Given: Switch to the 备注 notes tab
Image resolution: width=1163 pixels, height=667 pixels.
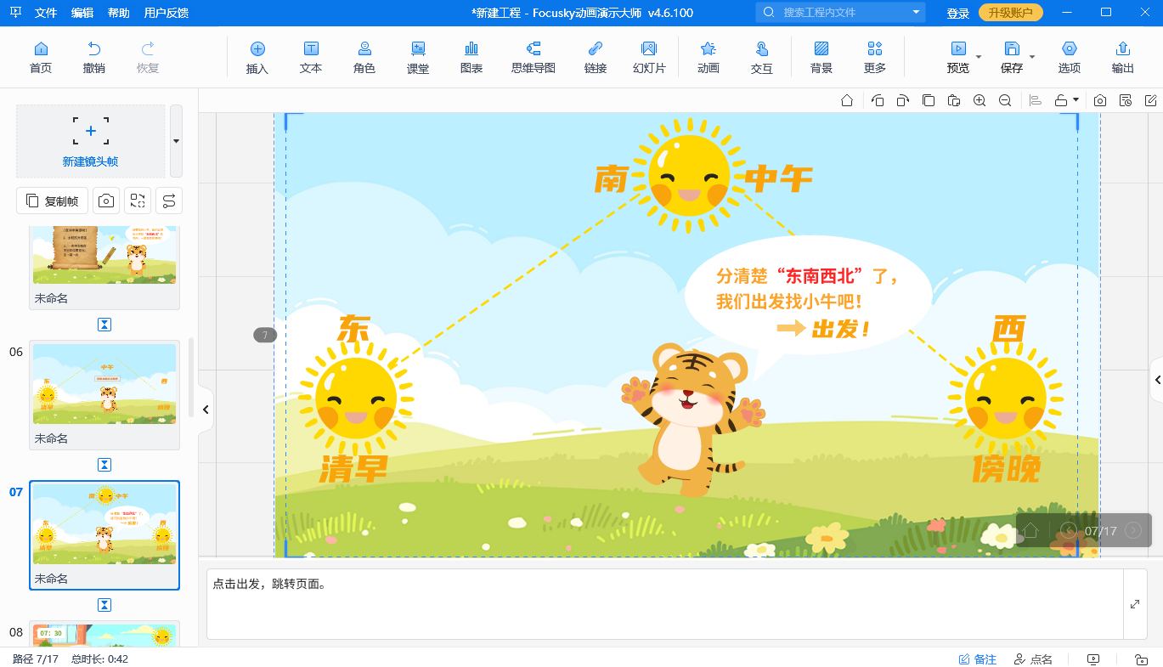Looking at the screenshot, I should [978, 659].
